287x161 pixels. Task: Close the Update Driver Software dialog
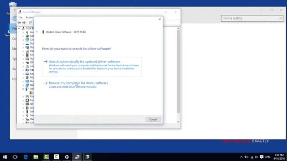point(160,19)
